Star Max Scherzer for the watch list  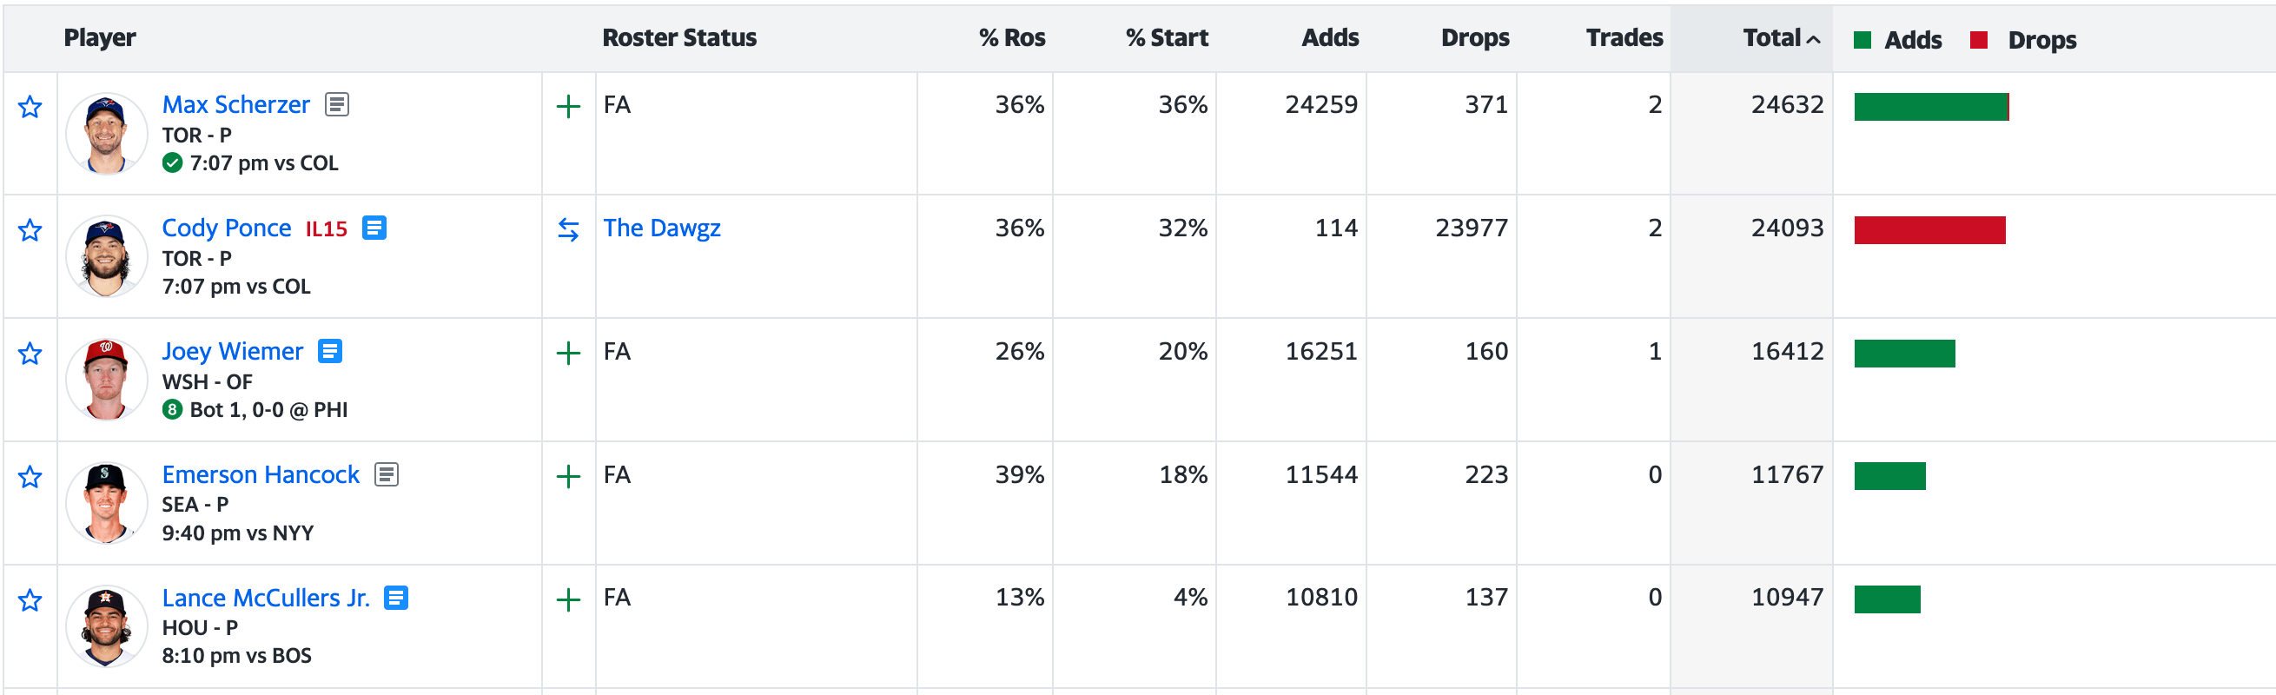pyautogui.click(x=30, y=107)
